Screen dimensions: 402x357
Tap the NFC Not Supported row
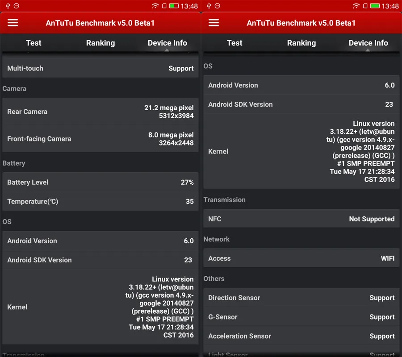click(x=301, y=219)
